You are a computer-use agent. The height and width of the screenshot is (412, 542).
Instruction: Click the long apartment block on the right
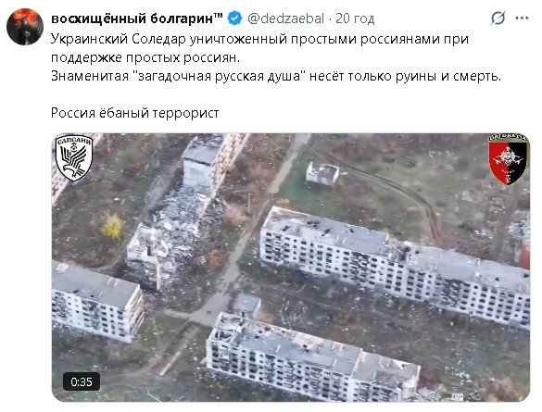(394, 266)
